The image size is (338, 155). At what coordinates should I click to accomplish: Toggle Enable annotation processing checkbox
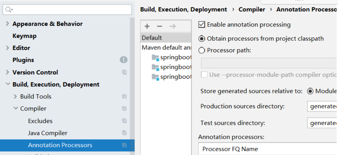[202, 24]
